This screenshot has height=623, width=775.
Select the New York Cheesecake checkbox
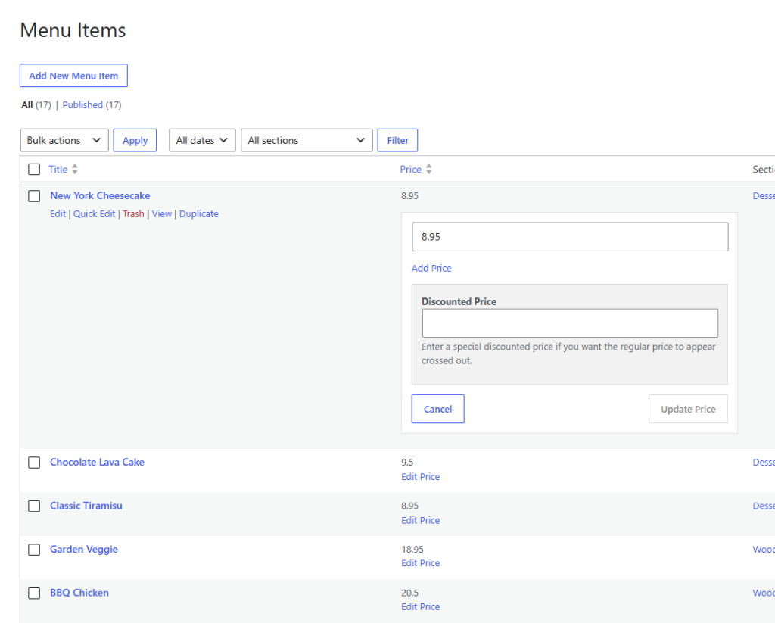click(x=34, y=196)
